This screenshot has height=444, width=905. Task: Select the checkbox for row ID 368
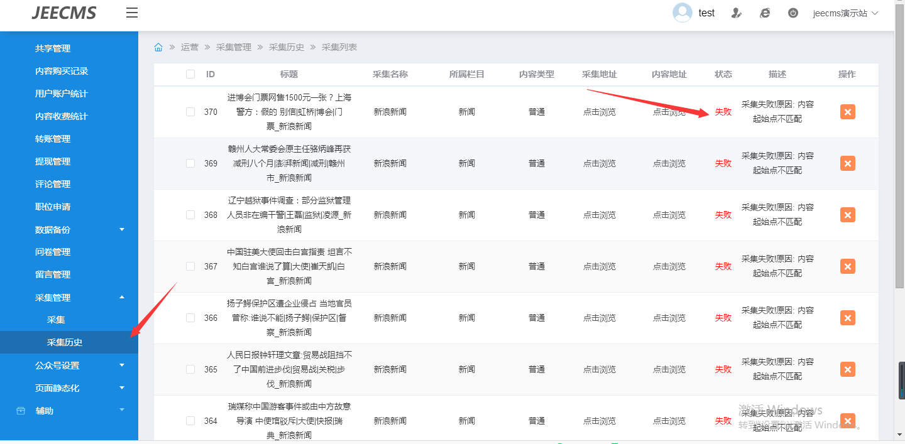tap(190, 215)
